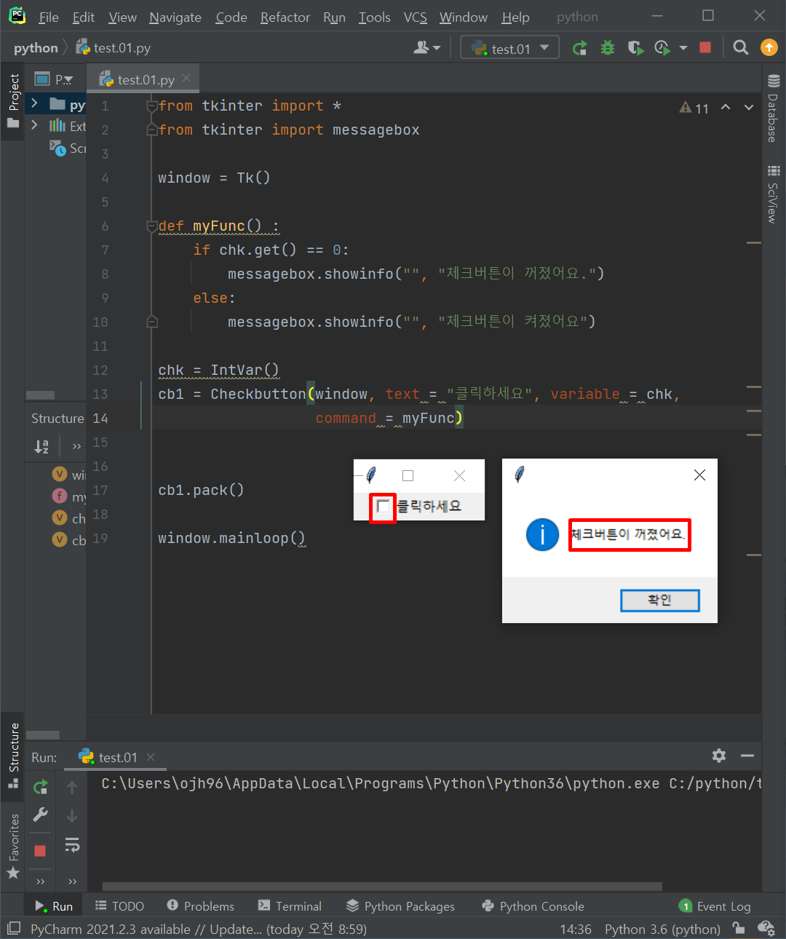Select window variable in Structure panel
786x939 pixels.
tap(68, 475)
